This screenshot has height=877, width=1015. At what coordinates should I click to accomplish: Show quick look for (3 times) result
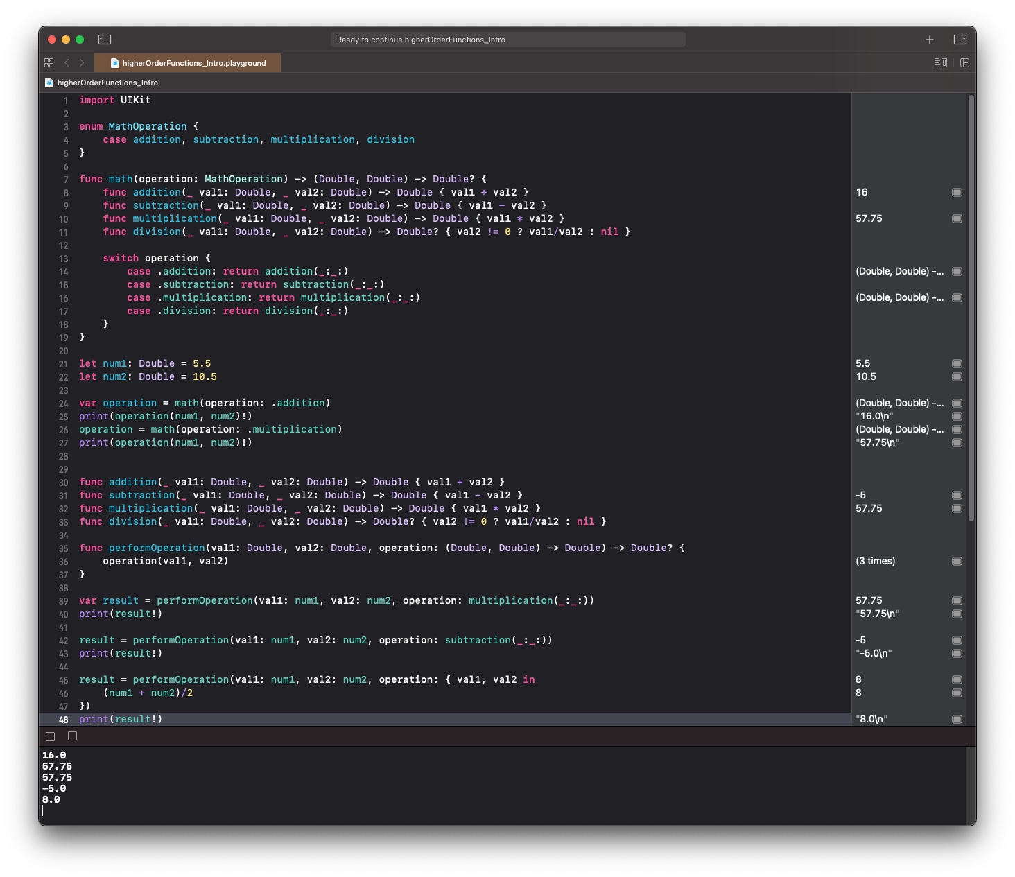click(957, 561)
